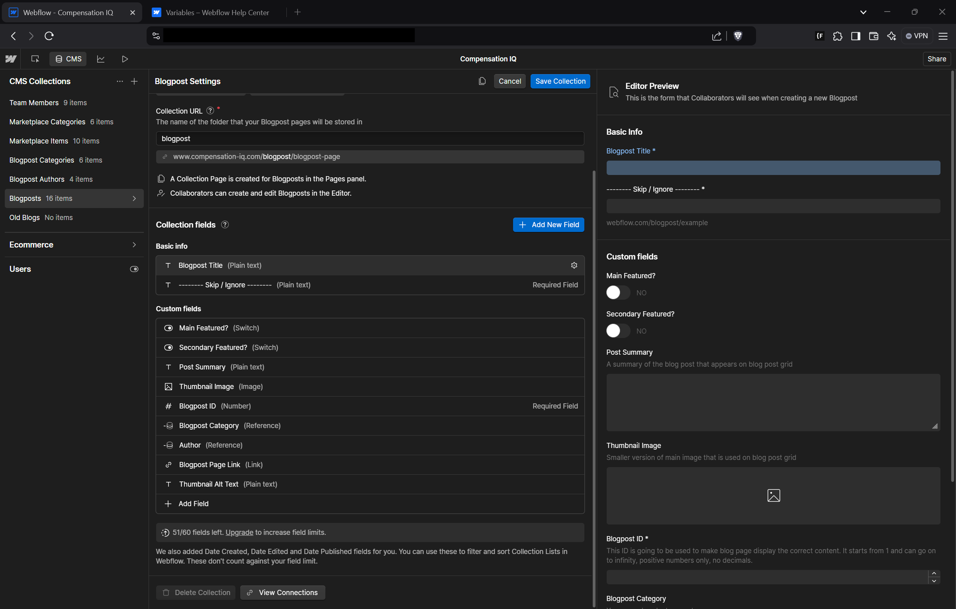Open the tab search dropdown arrow
Viewport: 956px width, 609px height.
point(863,12)
